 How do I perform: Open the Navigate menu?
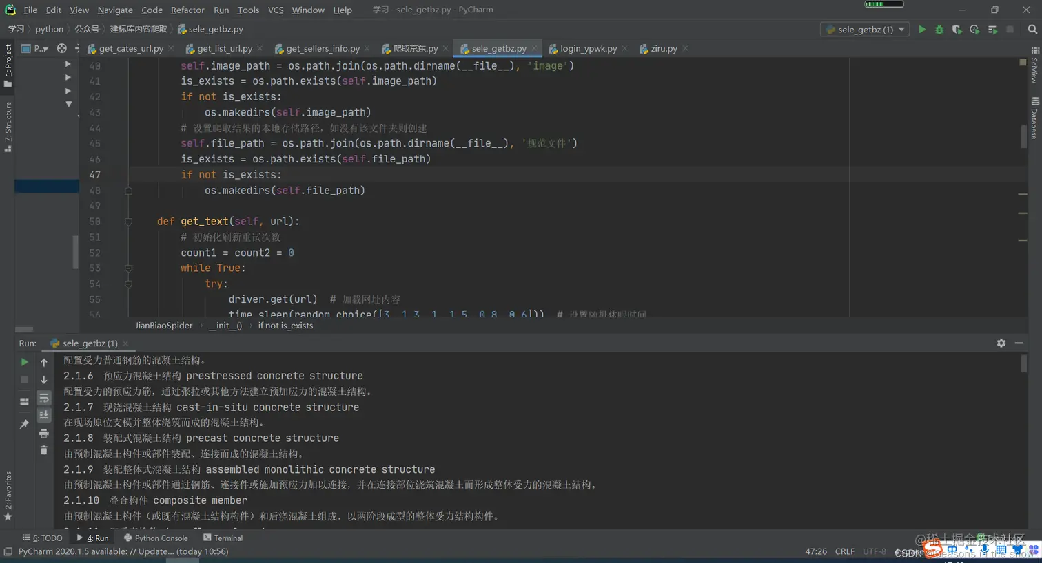click(x=115, y=10)
